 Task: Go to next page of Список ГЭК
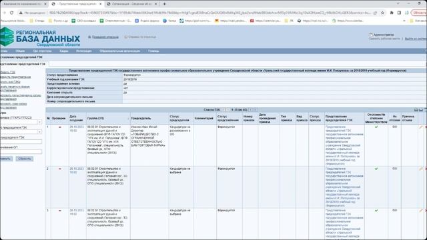point(251,110)
